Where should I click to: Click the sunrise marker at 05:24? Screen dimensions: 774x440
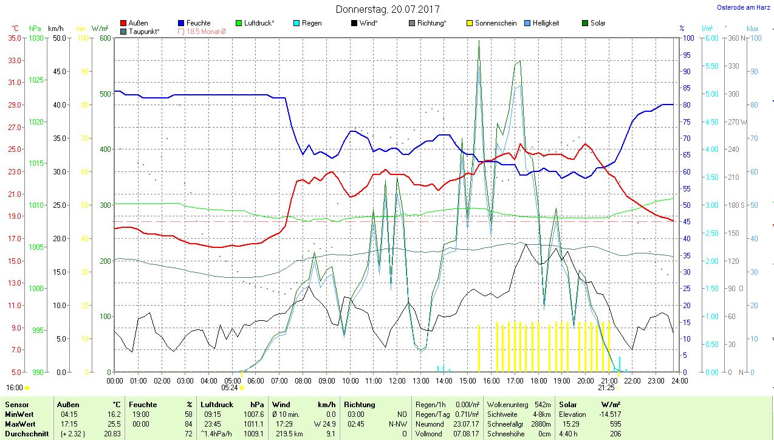pos(242,387)
